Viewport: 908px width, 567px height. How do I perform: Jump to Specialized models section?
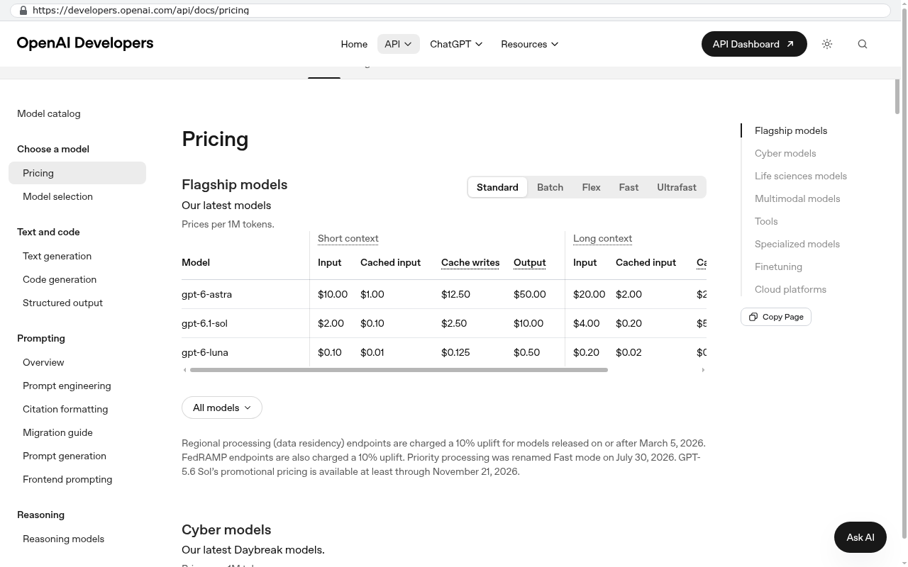[x=797, y=244]
